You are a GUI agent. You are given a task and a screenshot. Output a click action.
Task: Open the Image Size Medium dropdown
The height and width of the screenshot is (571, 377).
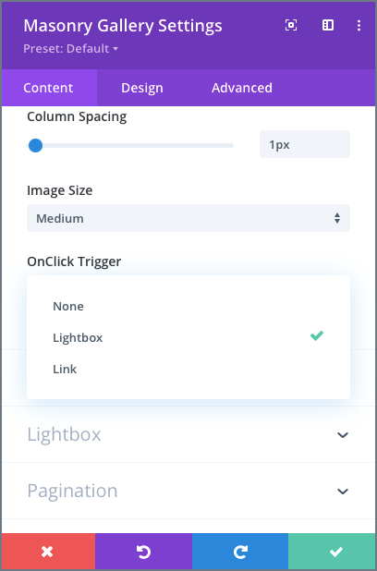click(188, 218)
